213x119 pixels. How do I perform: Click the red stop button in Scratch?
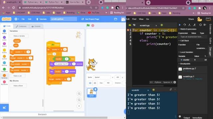pyautogui.click(x=93, y=25)
